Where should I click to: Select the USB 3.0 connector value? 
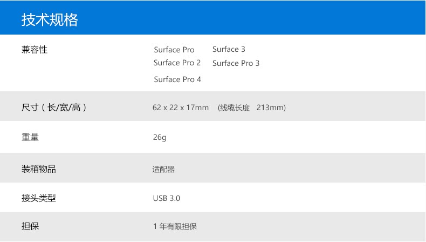(x=167, y=198)
